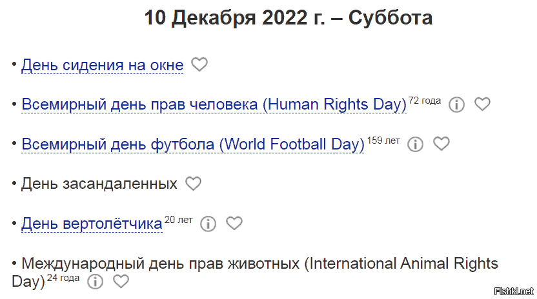Click the 72 года anniversary label
The width and height of the screenshot is (537, 299).
coord(425,101)
